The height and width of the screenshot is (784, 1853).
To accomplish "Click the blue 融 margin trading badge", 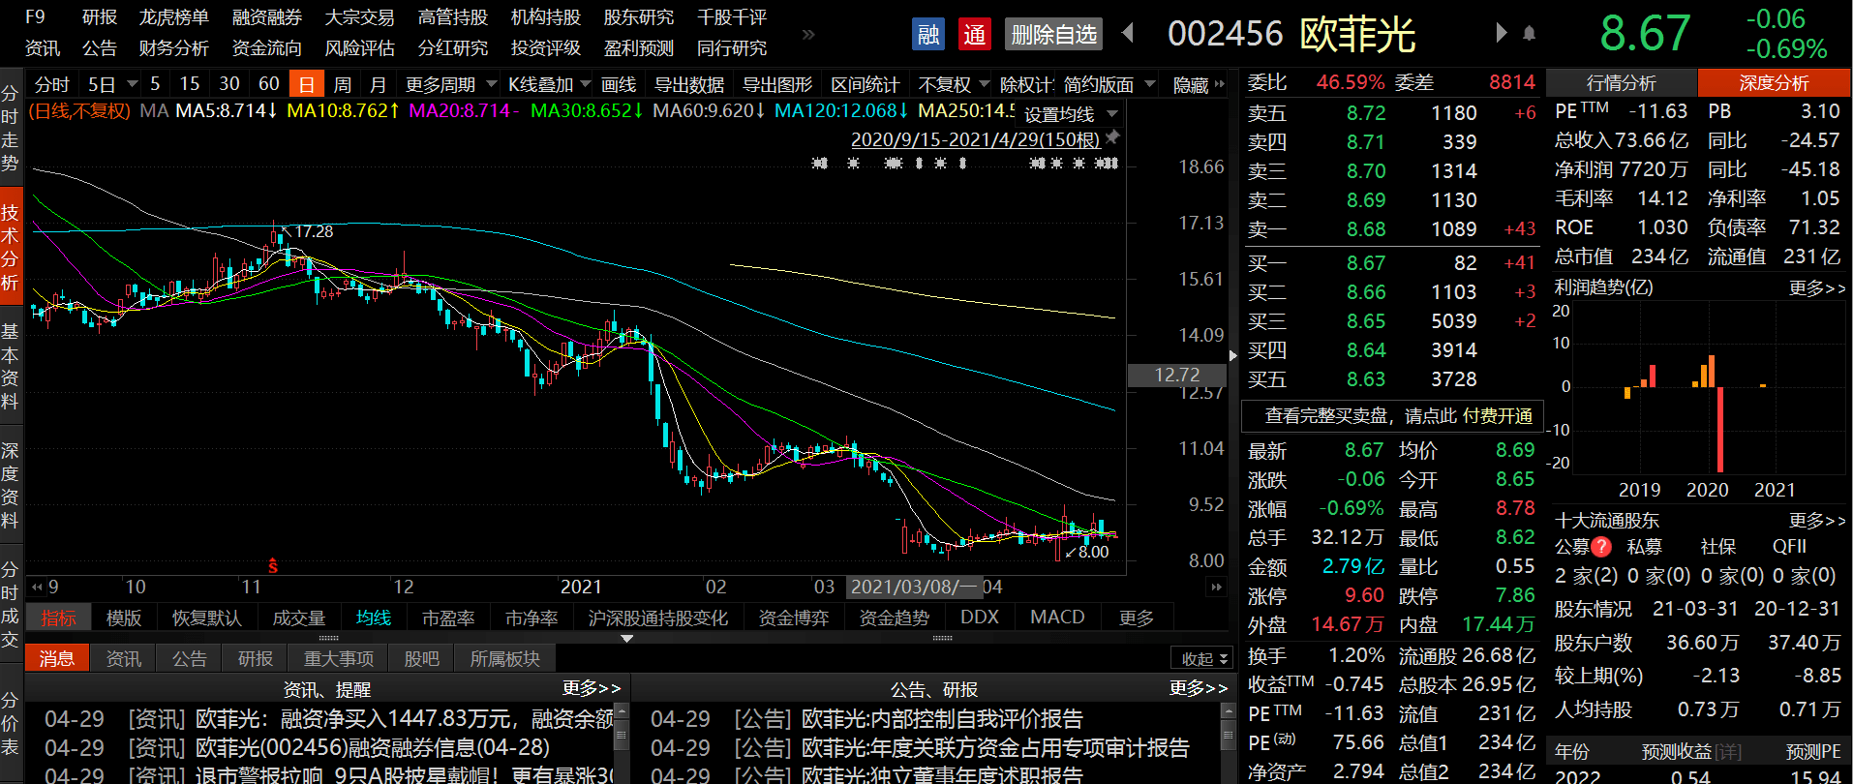I will click(x=928, y=35).
